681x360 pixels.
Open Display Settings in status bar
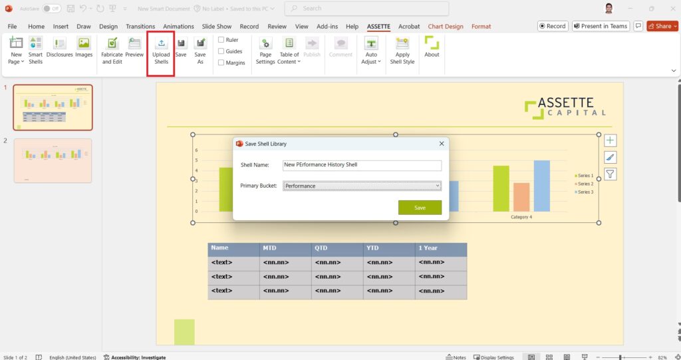pos(493,357)
